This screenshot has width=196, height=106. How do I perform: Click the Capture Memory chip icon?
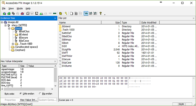(55, 13)
